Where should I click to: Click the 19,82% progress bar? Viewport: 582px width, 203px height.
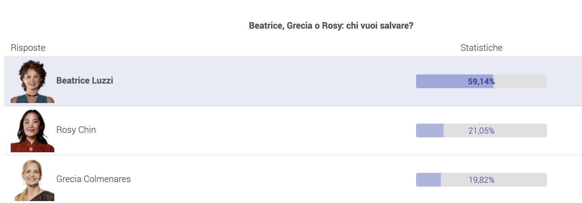[x=481, y=180]
